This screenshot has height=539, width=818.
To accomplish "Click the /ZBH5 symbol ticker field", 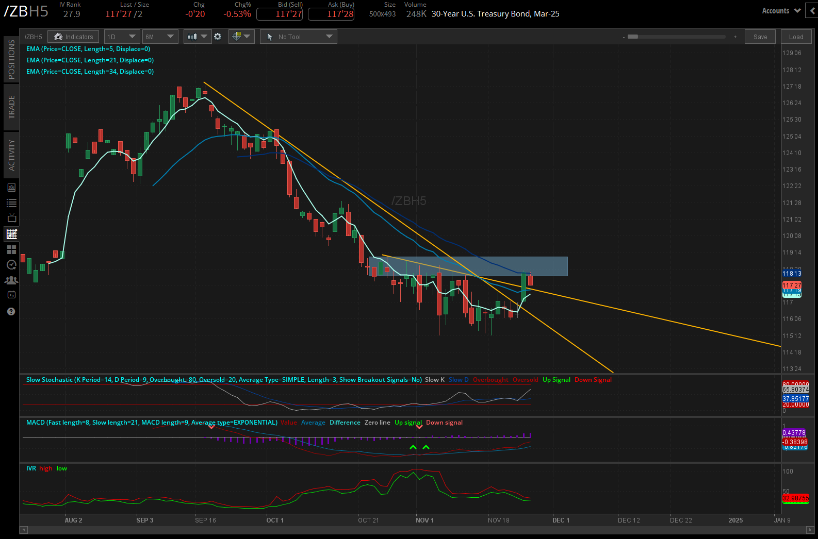I will 26,11.
